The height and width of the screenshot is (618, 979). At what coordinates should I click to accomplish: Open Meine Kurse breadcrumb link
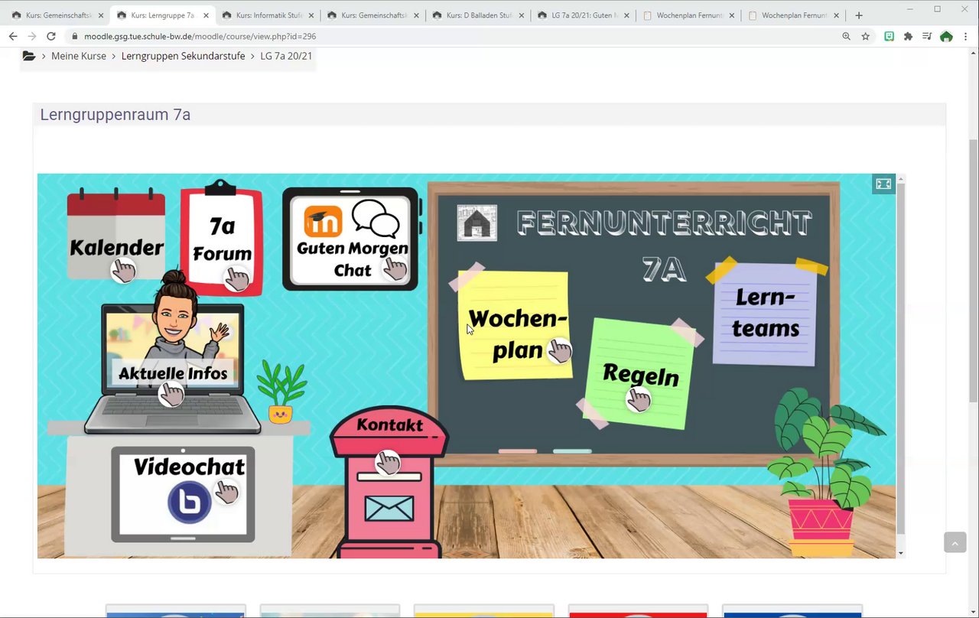tap(79, 56)
